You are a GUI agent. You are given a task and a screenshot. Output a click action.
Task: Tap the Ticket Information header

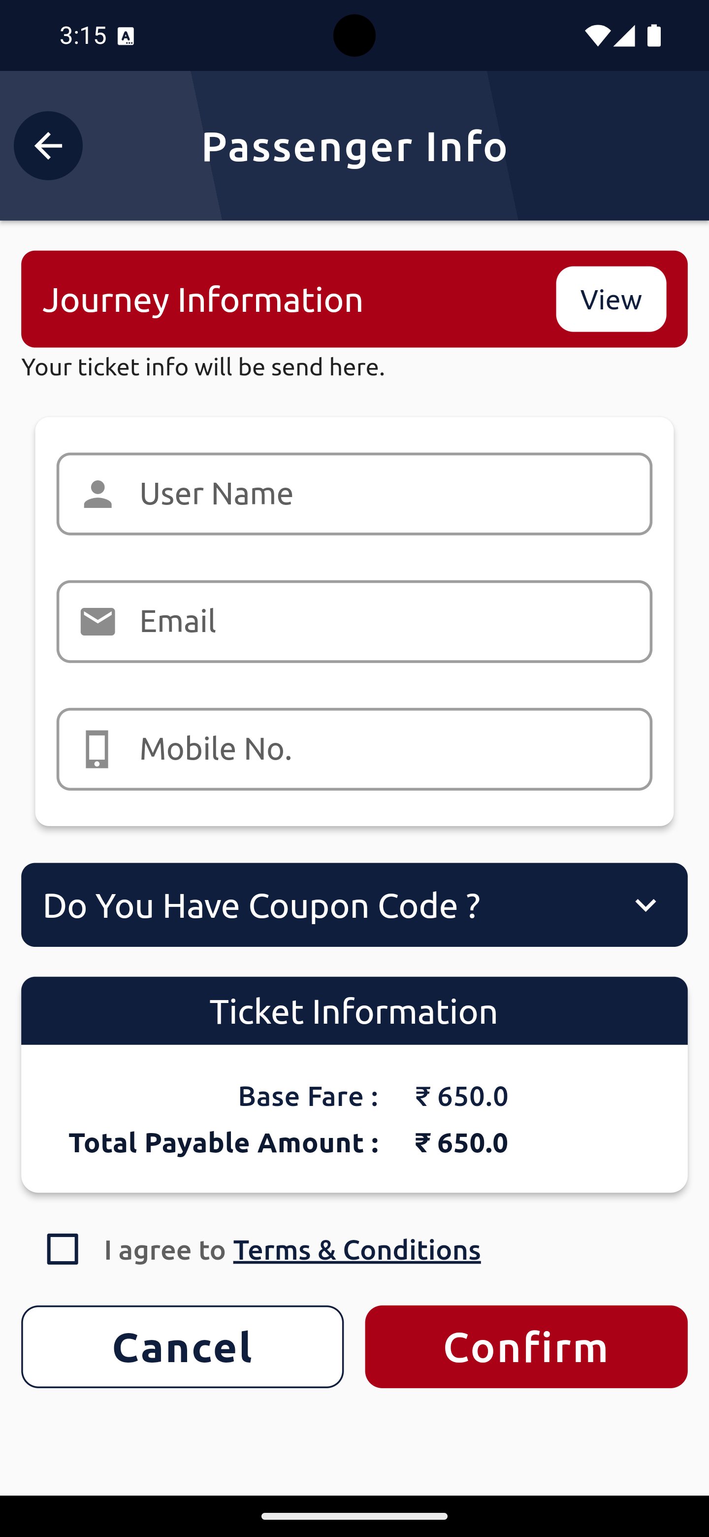(x=354, y=1011)
